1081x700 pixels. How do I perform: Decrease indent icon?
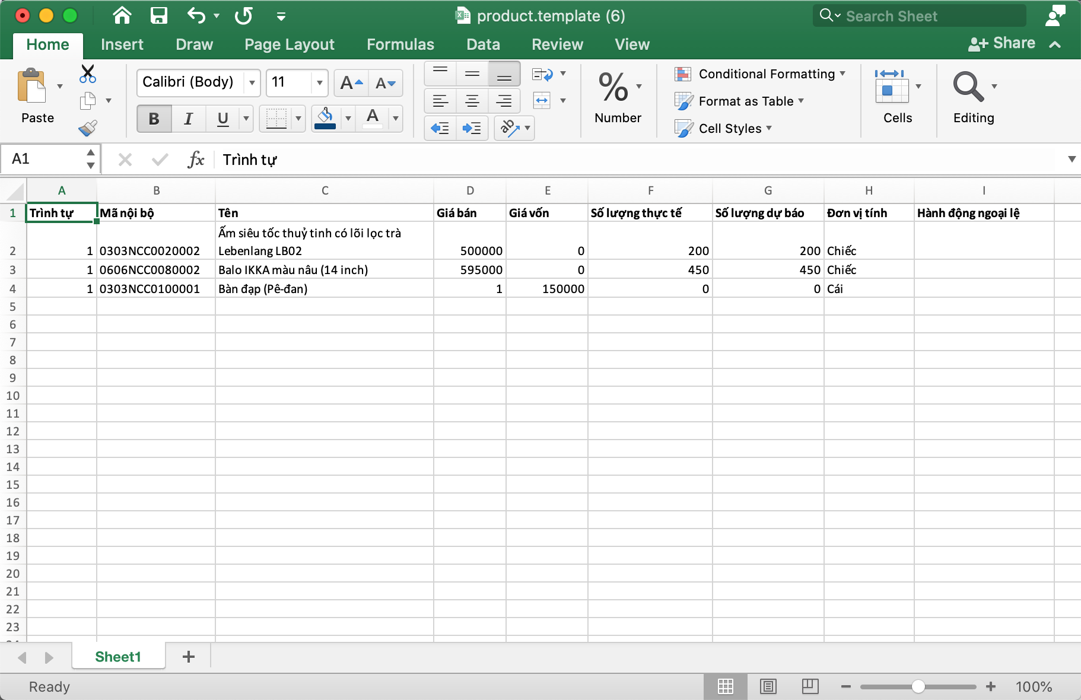[x=440, y=128]
